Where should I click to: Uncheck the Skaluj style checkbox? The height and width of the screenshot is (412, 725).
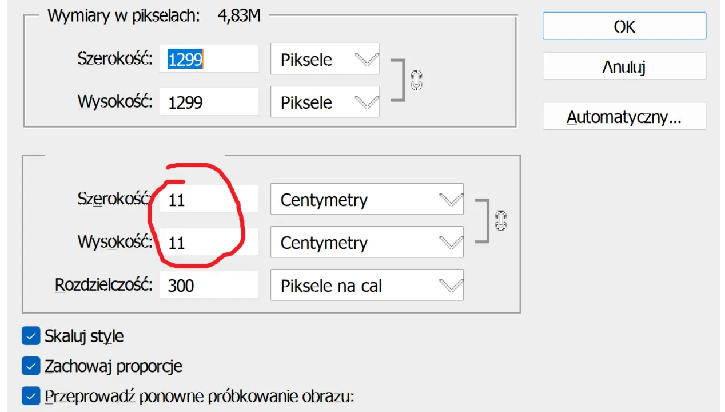pyautogui.click(x=31, y=336)
